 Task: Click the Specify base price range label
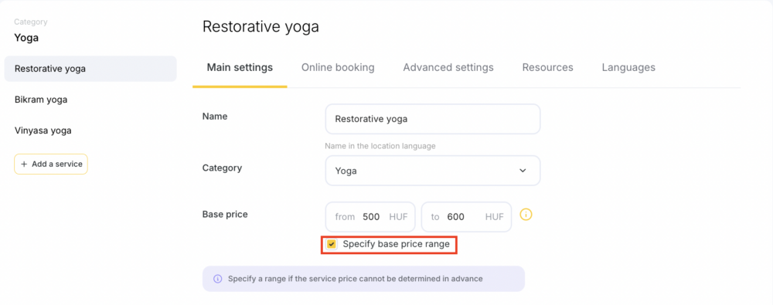pos(397,244)
